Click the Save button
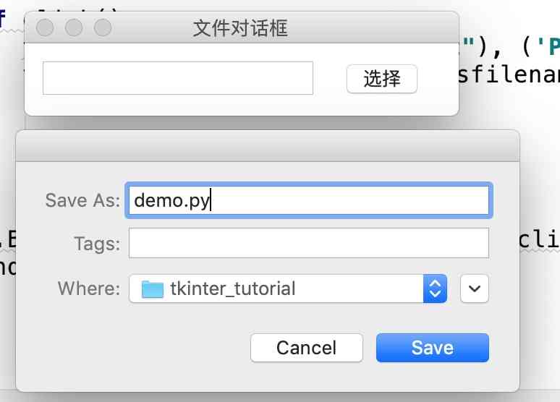 (432, 348)
